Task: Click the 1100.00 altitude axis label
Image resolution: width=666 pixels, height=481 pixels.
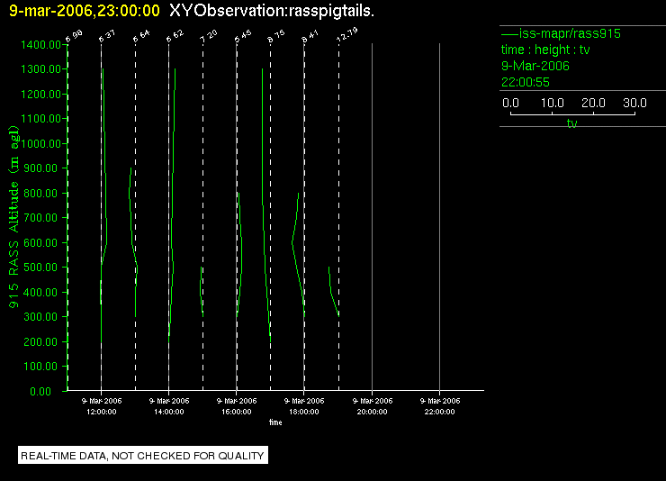Action: pos(40,119)
